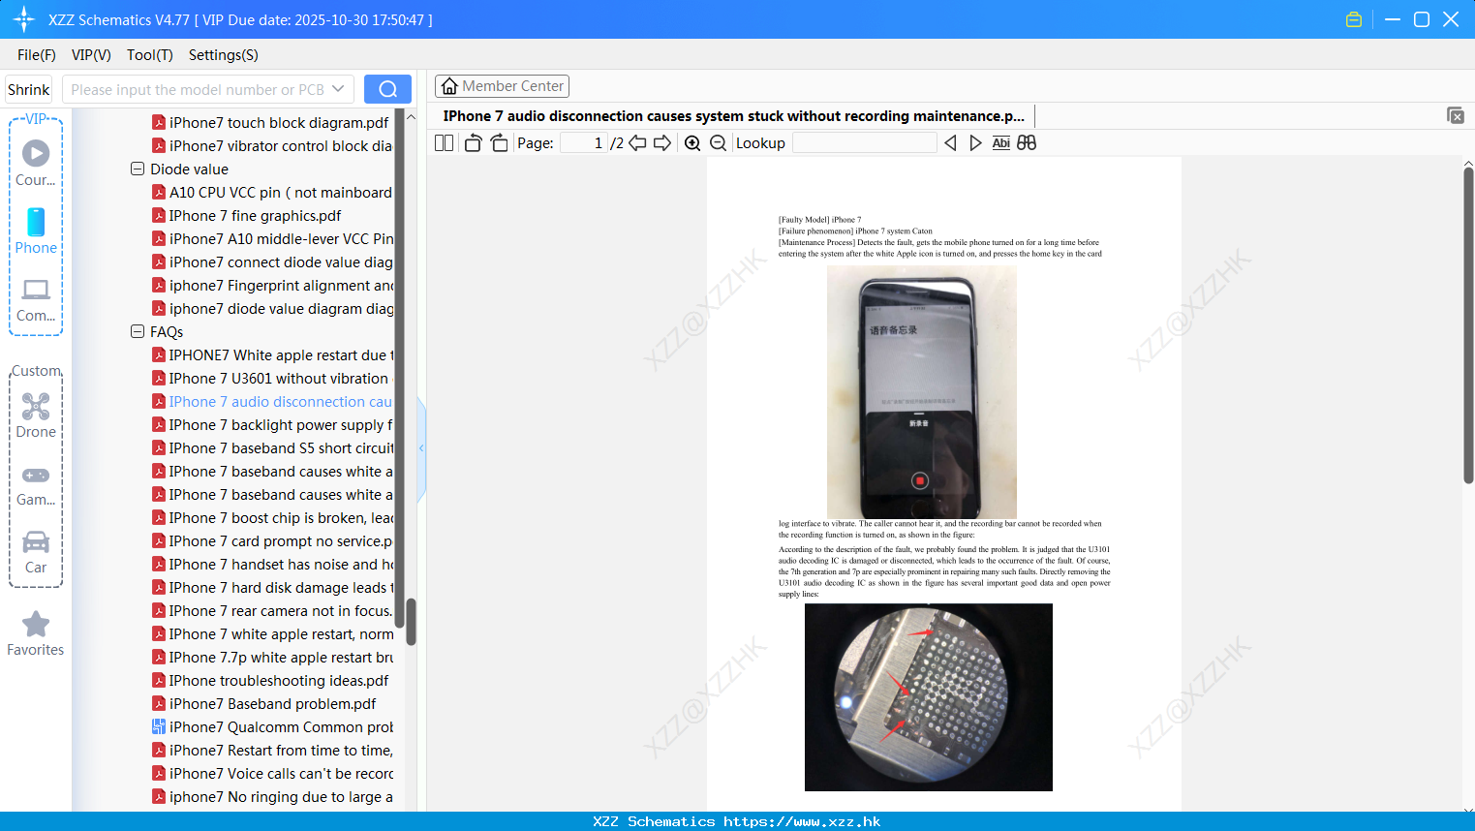Toggle two-page view layout icon

tap(444, 142)
